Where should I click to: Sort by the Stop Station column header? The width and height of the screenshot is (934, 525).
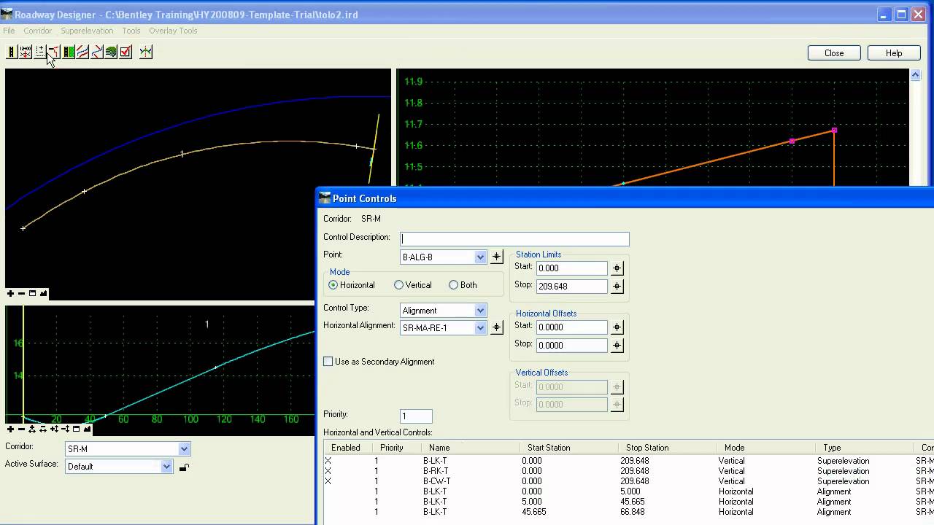[666, 448]
